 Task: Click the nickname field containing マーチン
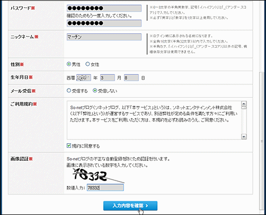click(x=104, y=37)
